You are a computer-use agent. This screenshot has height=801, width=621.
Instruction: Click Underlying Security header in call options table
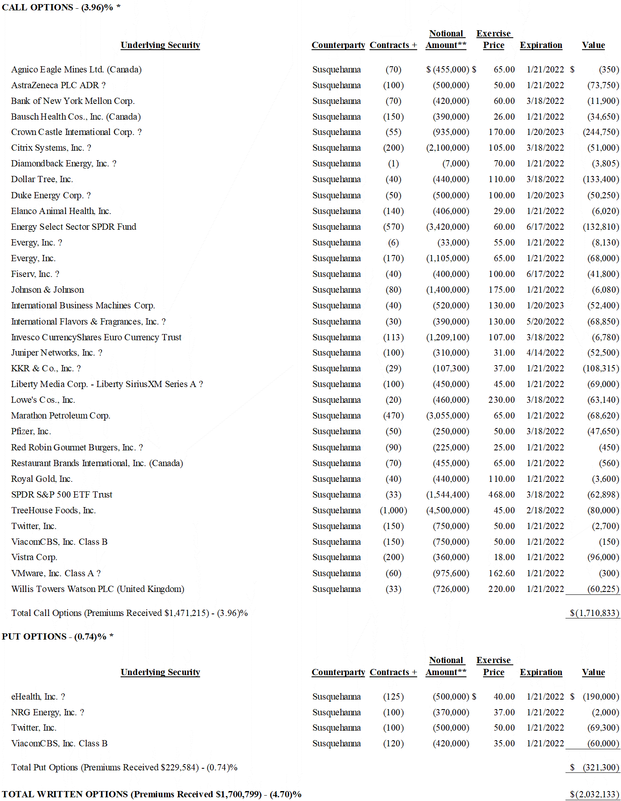click(160, 45)
